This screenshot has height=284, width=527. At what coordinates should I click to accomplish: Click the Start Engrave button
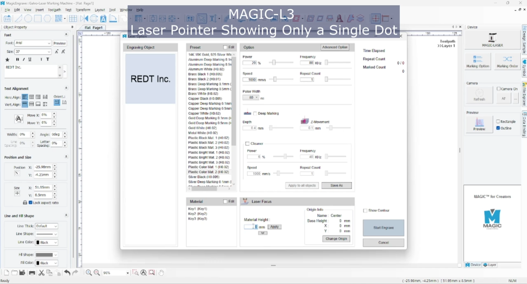coord(383,228)
